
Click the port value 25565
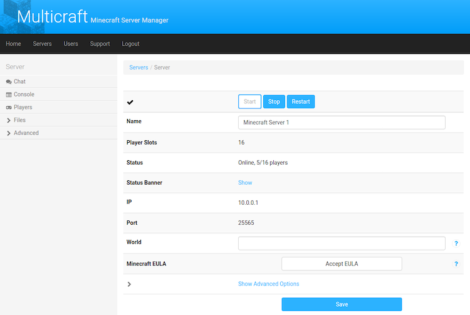coord(246,223)
